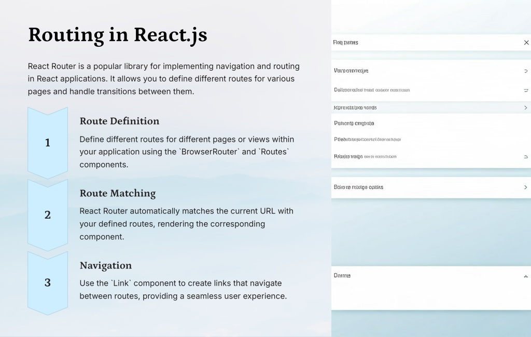Click the paragraph about the `Link` component
Screen dimensions: 531x337
click(183, 290)
